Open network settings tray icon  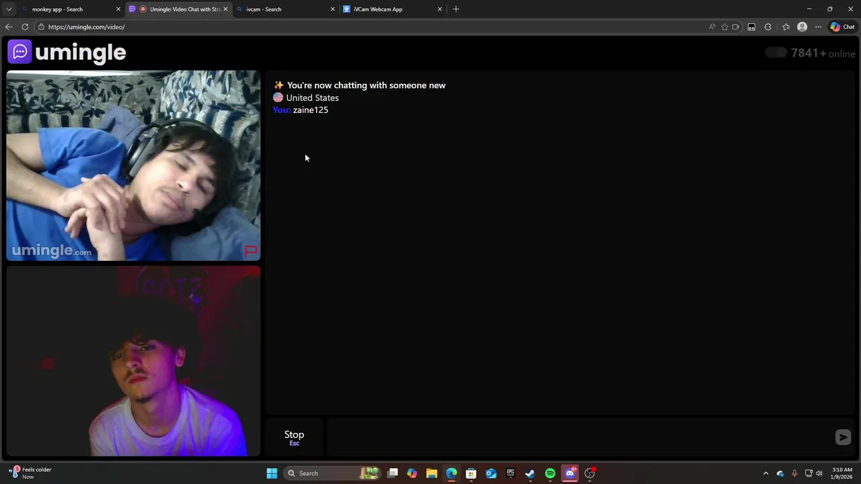[809, 473]
